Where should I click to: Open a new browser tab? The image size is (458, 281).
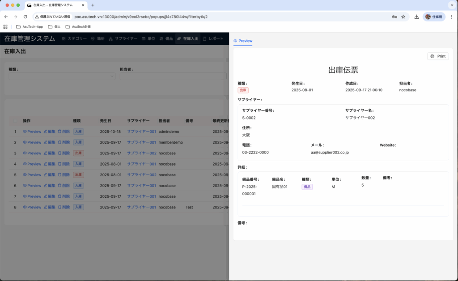[93, 5]
